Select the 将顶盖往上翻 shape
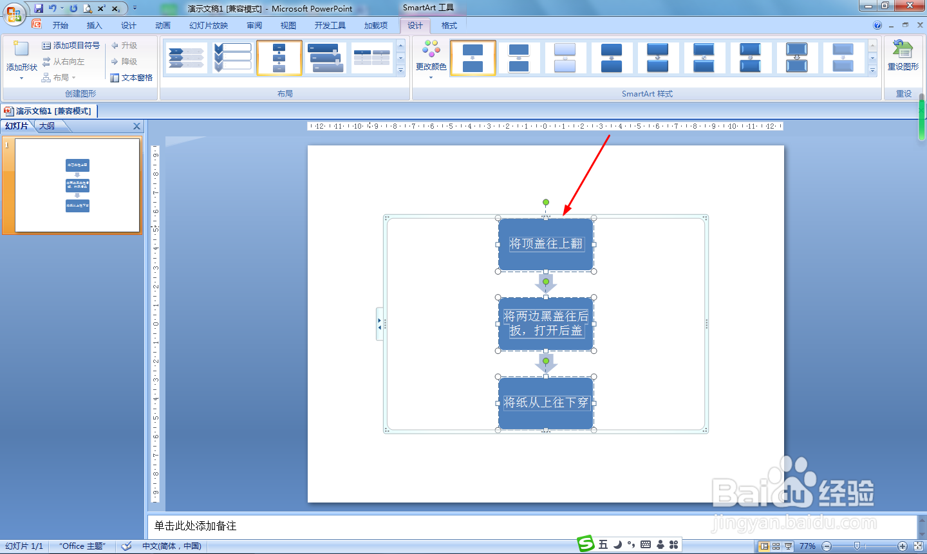Viewport: 927px width, 554px height. [546, 244]
